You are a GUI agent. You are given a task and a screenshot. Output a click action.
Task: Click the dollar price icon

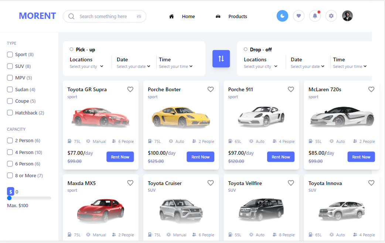11,192
